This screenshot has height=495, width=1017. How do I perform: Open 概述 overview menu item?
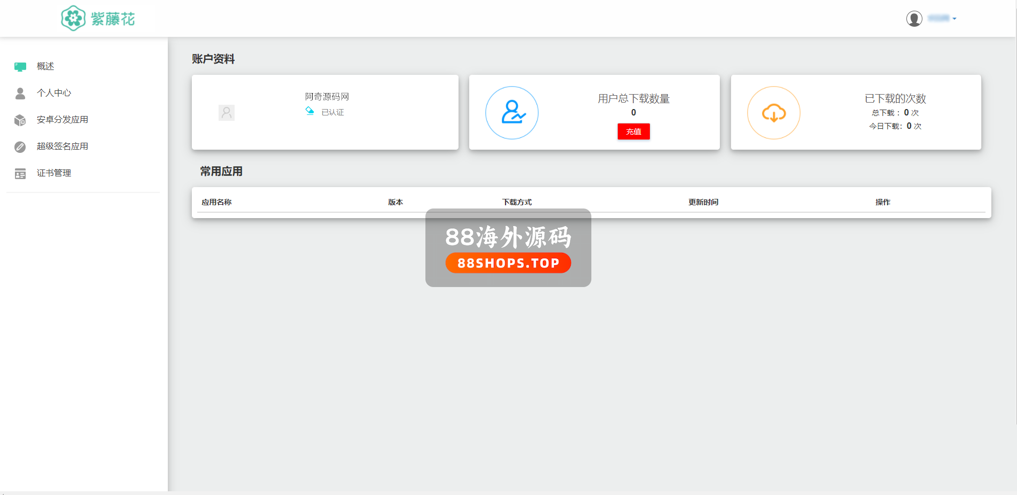tap(45, 66)
